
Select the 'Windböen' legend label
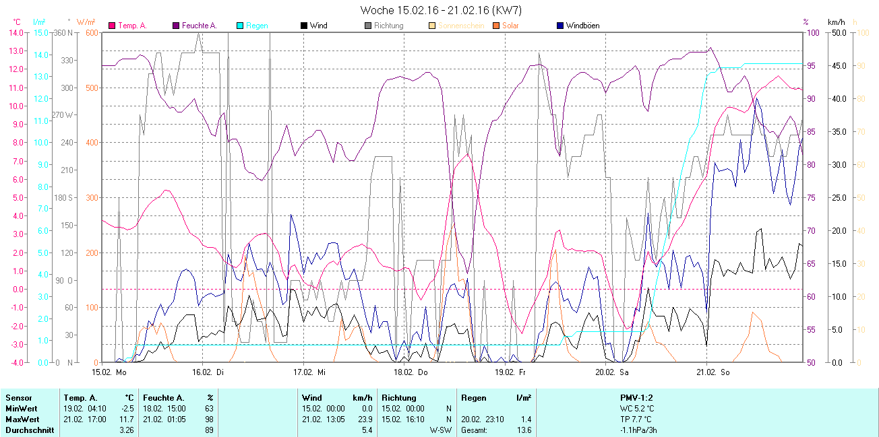point(582,26)
